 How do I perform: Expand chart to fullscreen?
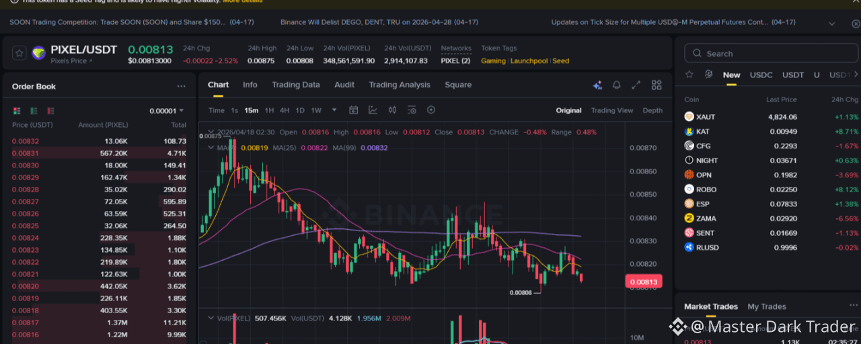pyautogui.click(x=636, y=85)
